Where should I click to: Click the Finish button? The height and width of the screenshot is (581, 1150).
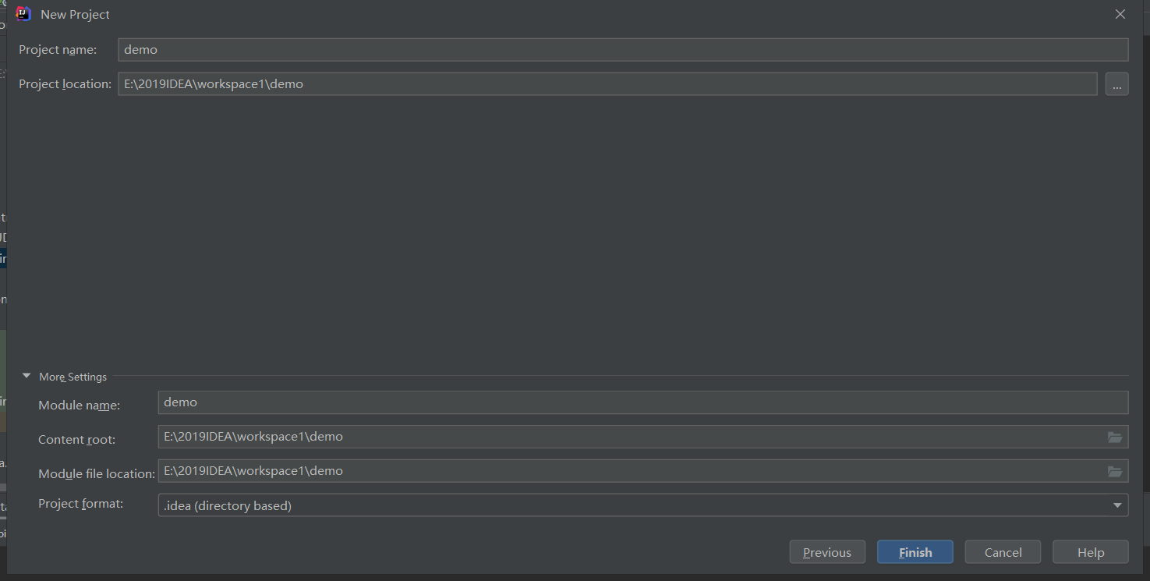tap(915, 552)
